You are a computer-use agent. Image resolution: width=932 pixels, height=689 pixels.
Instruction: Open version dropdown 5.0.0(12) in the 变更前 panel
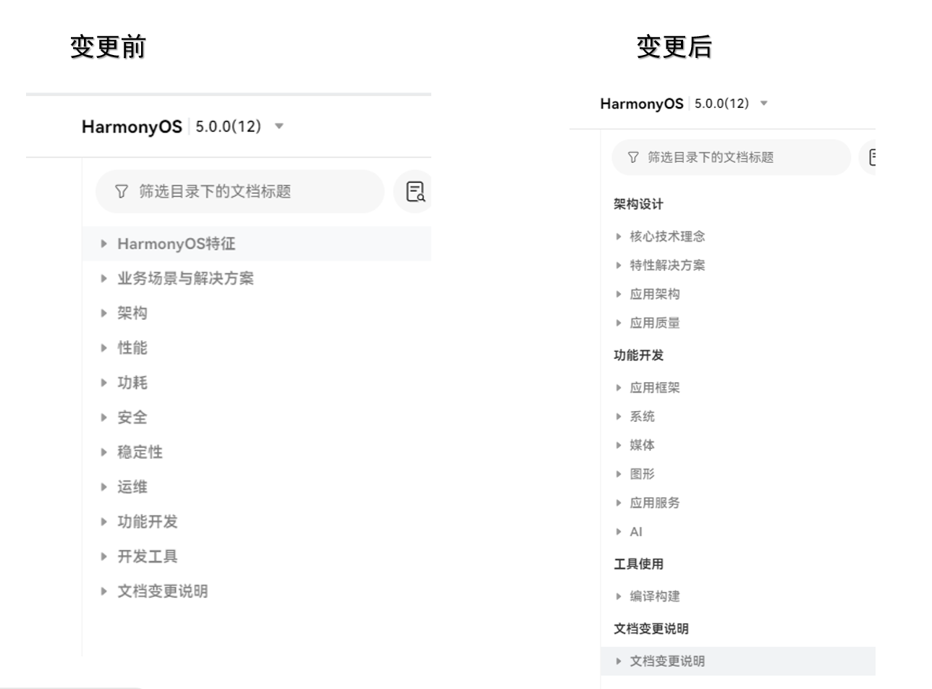239,127
